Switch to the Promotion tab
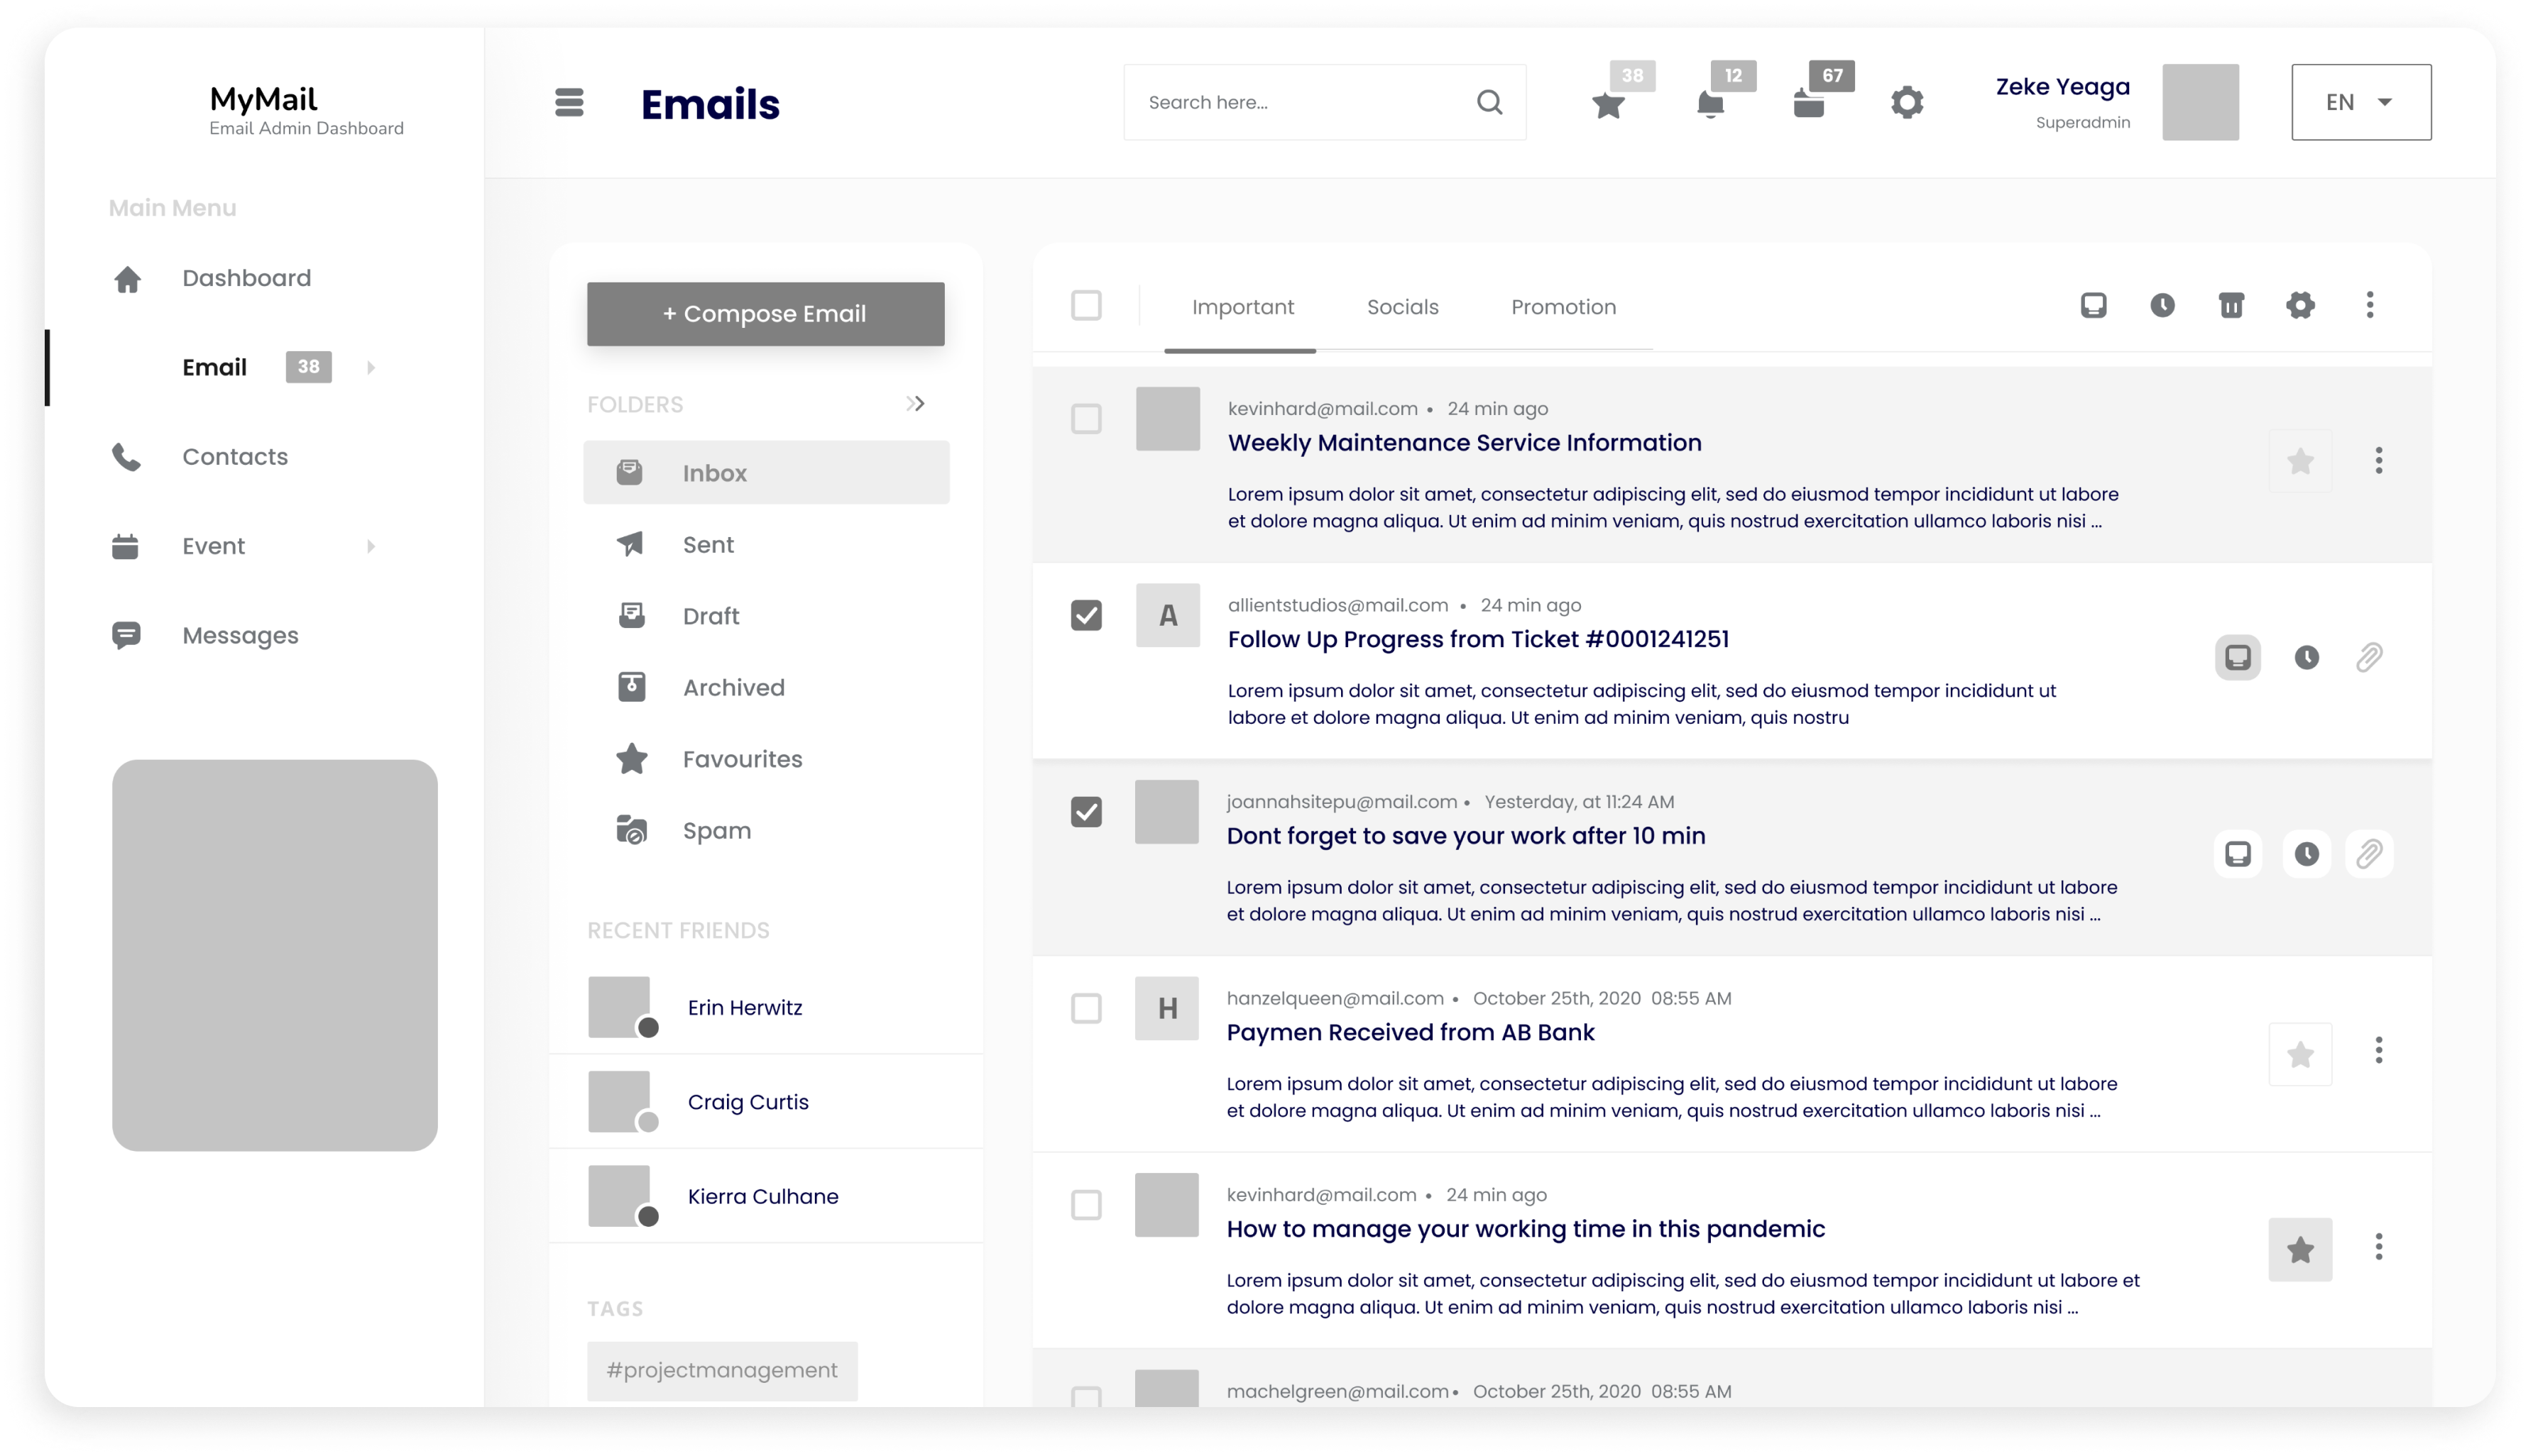2528x1456 pixels. (1561, 307)
